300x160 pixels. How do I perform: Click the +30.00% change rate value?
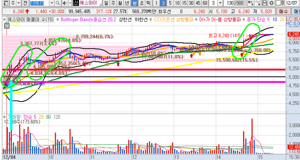(x=56, y=12)
